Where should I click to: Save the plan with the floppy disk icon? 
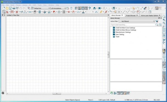[11, 8]
